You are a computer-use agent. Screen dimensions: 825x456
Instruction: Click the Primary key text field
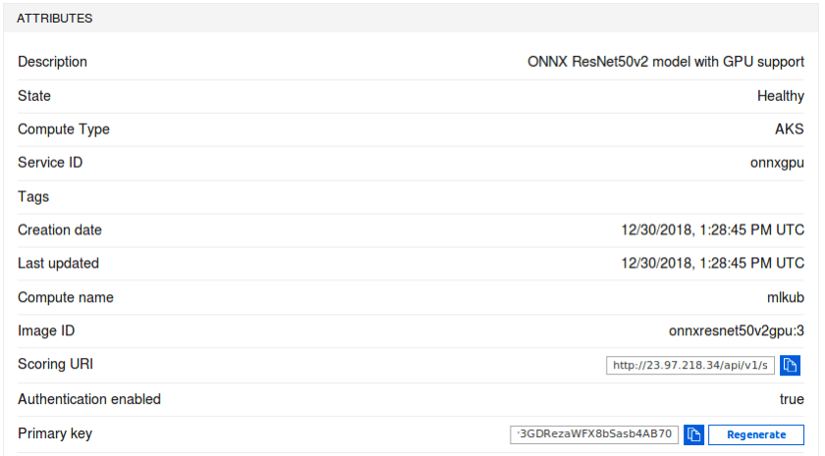594,434
